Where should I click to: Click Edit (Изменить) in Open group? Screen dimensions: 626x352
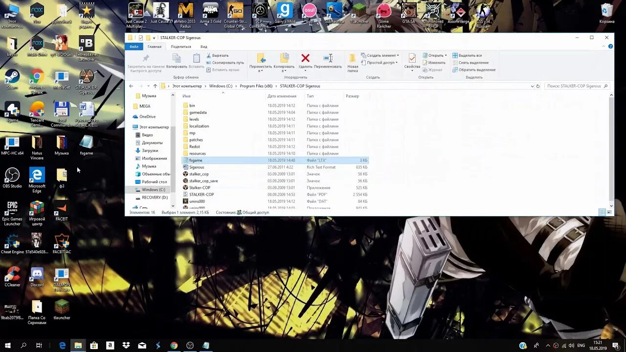pos(434,63)
